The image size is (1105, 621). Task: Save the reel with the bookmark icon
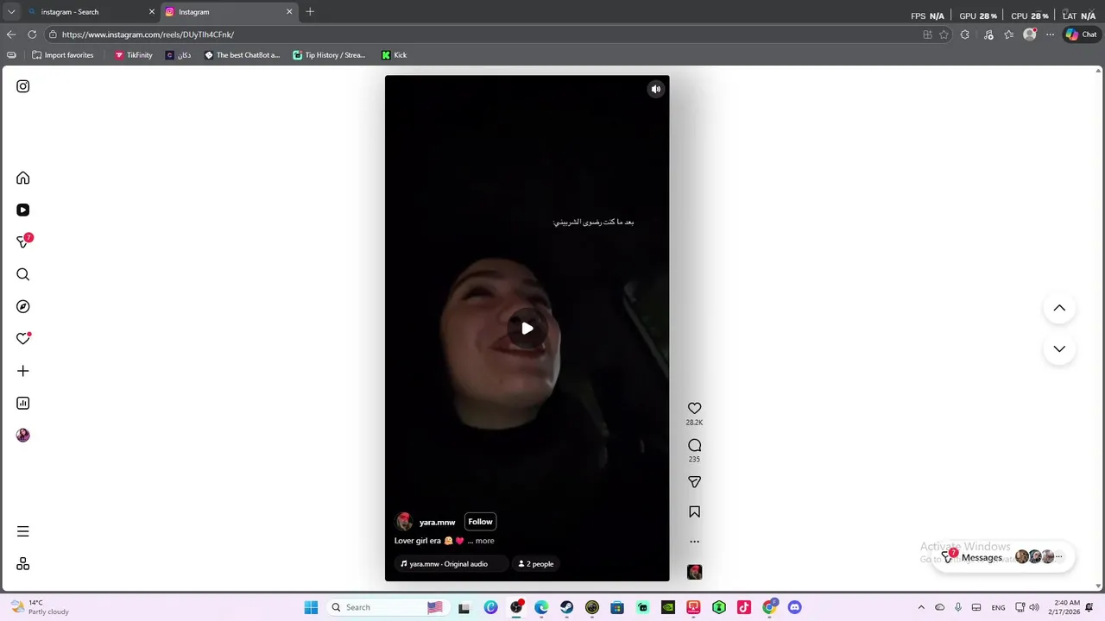click(694, 511)
